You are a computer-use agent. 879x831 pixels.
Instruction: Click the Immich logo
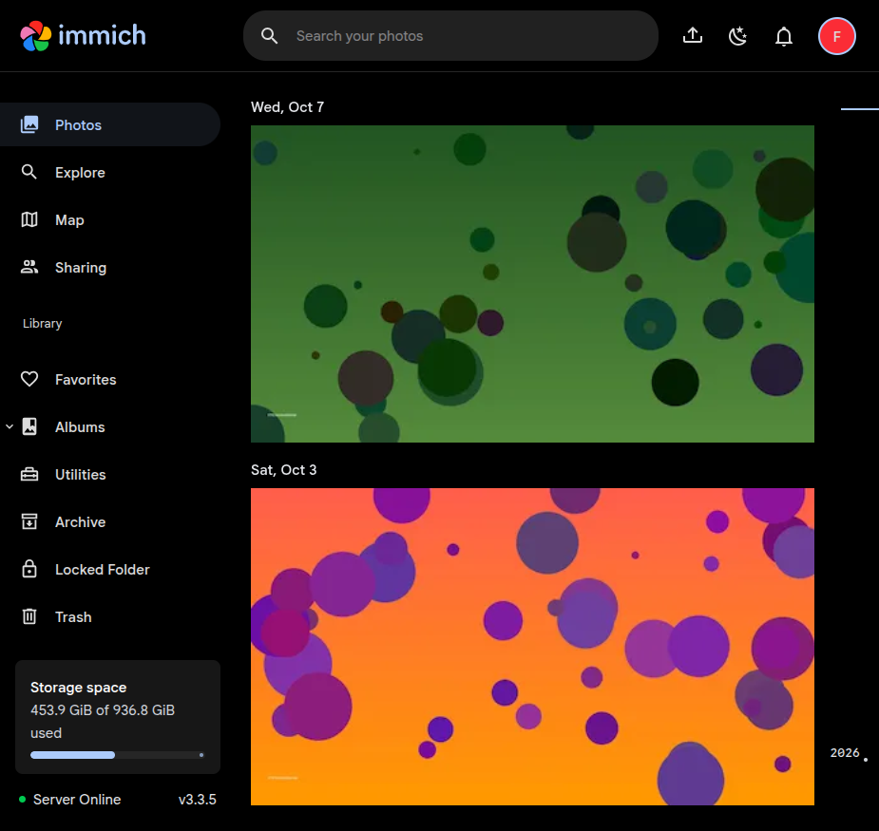[x=83, y=36]
